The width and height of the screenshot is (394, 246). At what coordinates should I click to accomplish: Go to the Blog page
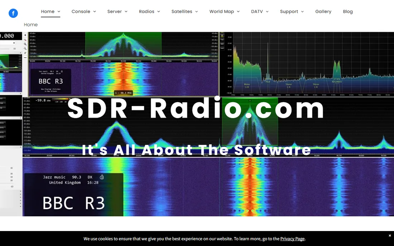click(x=348, y=11)
